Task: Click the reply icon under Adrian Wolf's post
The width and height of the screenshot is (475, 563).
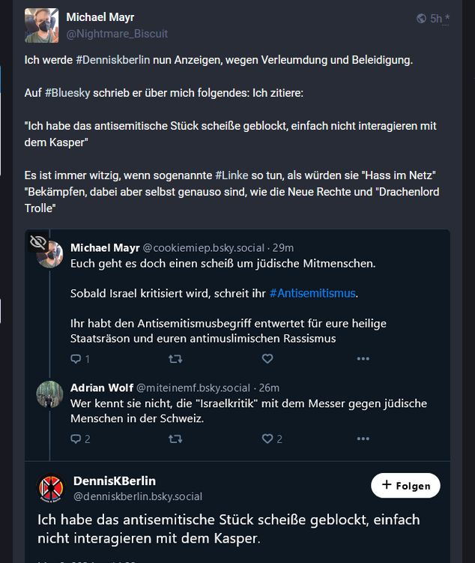Action: point(75,439)
